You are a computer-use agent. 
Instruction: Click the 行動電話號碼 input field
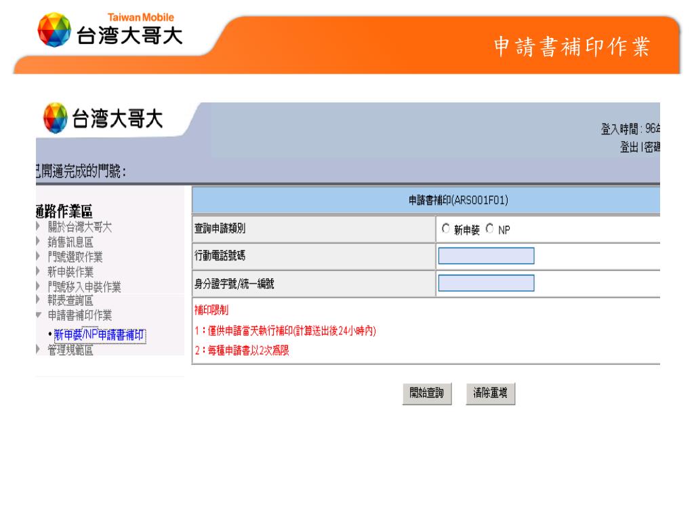pyautogui.click(x=486, y=256)
